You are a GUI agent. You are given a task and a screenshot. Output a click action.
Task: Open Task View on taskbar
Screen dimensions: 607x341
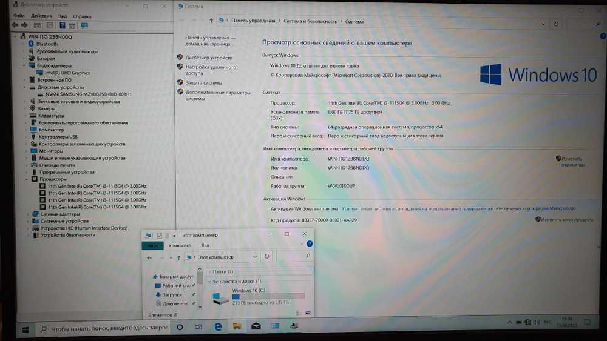198,327
